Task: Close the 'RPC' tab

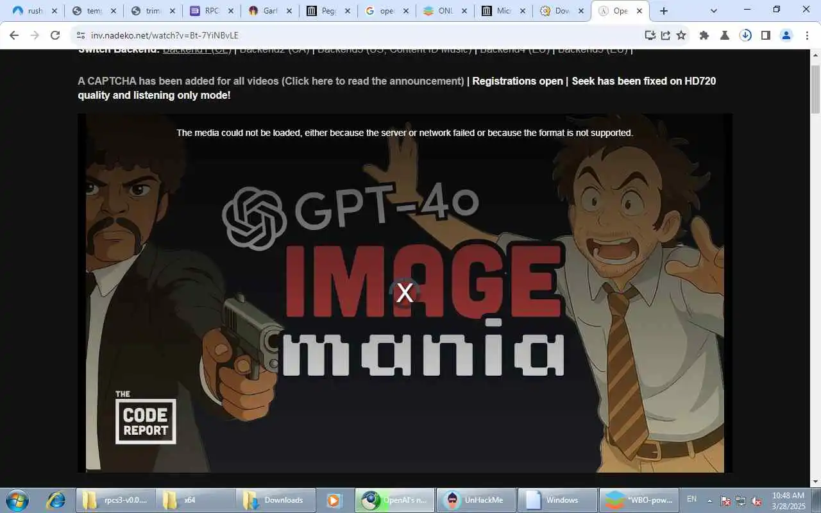Action: pos(231,11)
